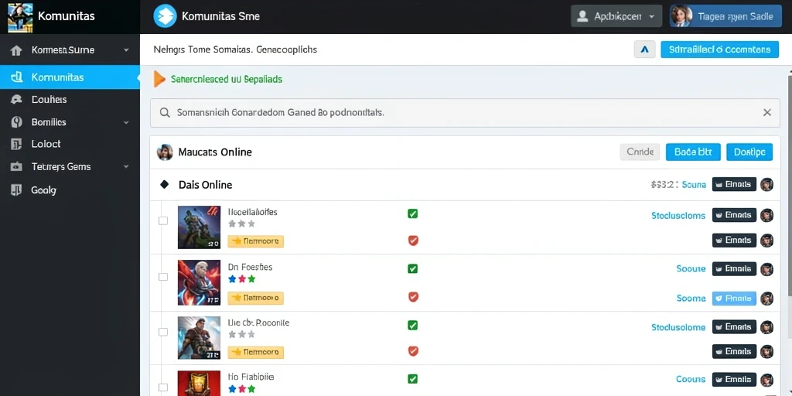792x396 pixels.
Task: Expand the Bomilics sidebar section
Action: [x=126, y=122]
